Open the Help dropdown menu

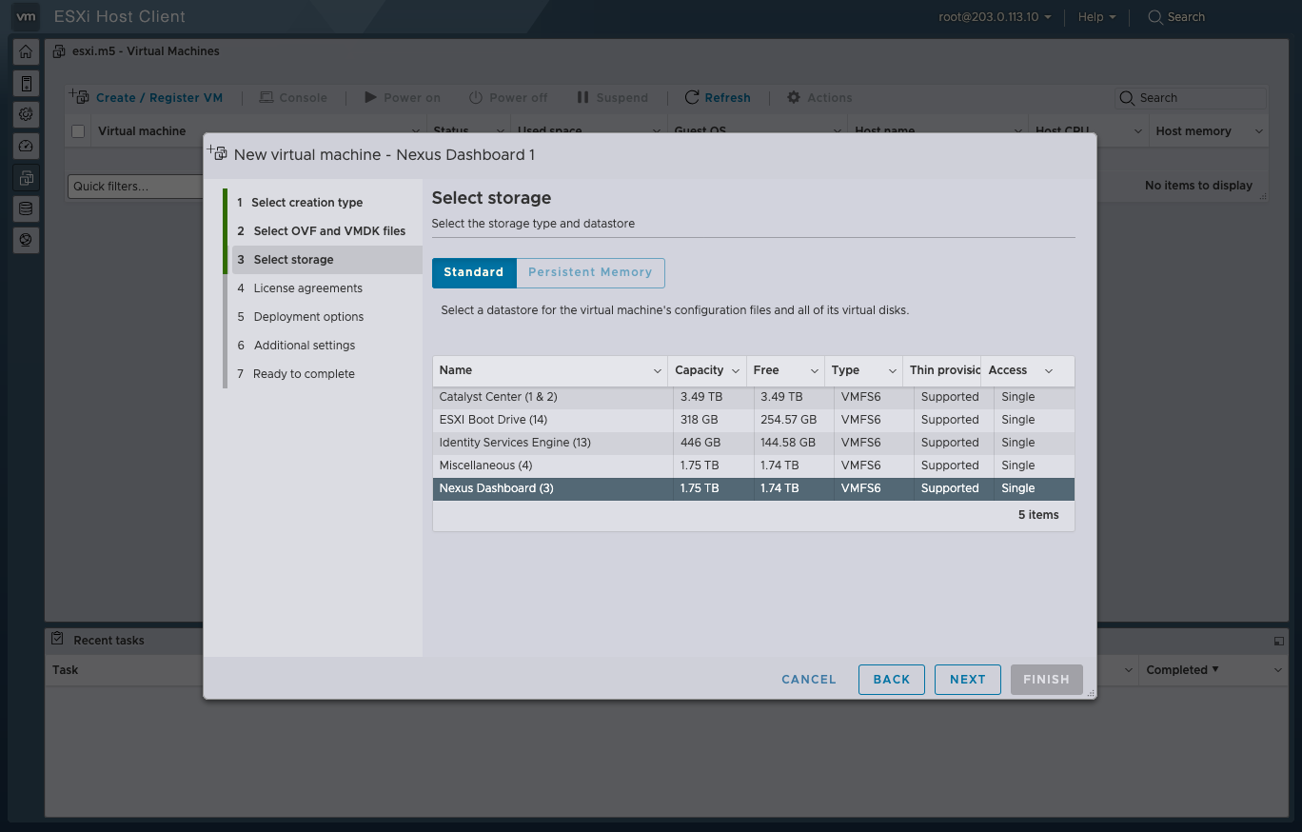click(x=1096, y=16)
